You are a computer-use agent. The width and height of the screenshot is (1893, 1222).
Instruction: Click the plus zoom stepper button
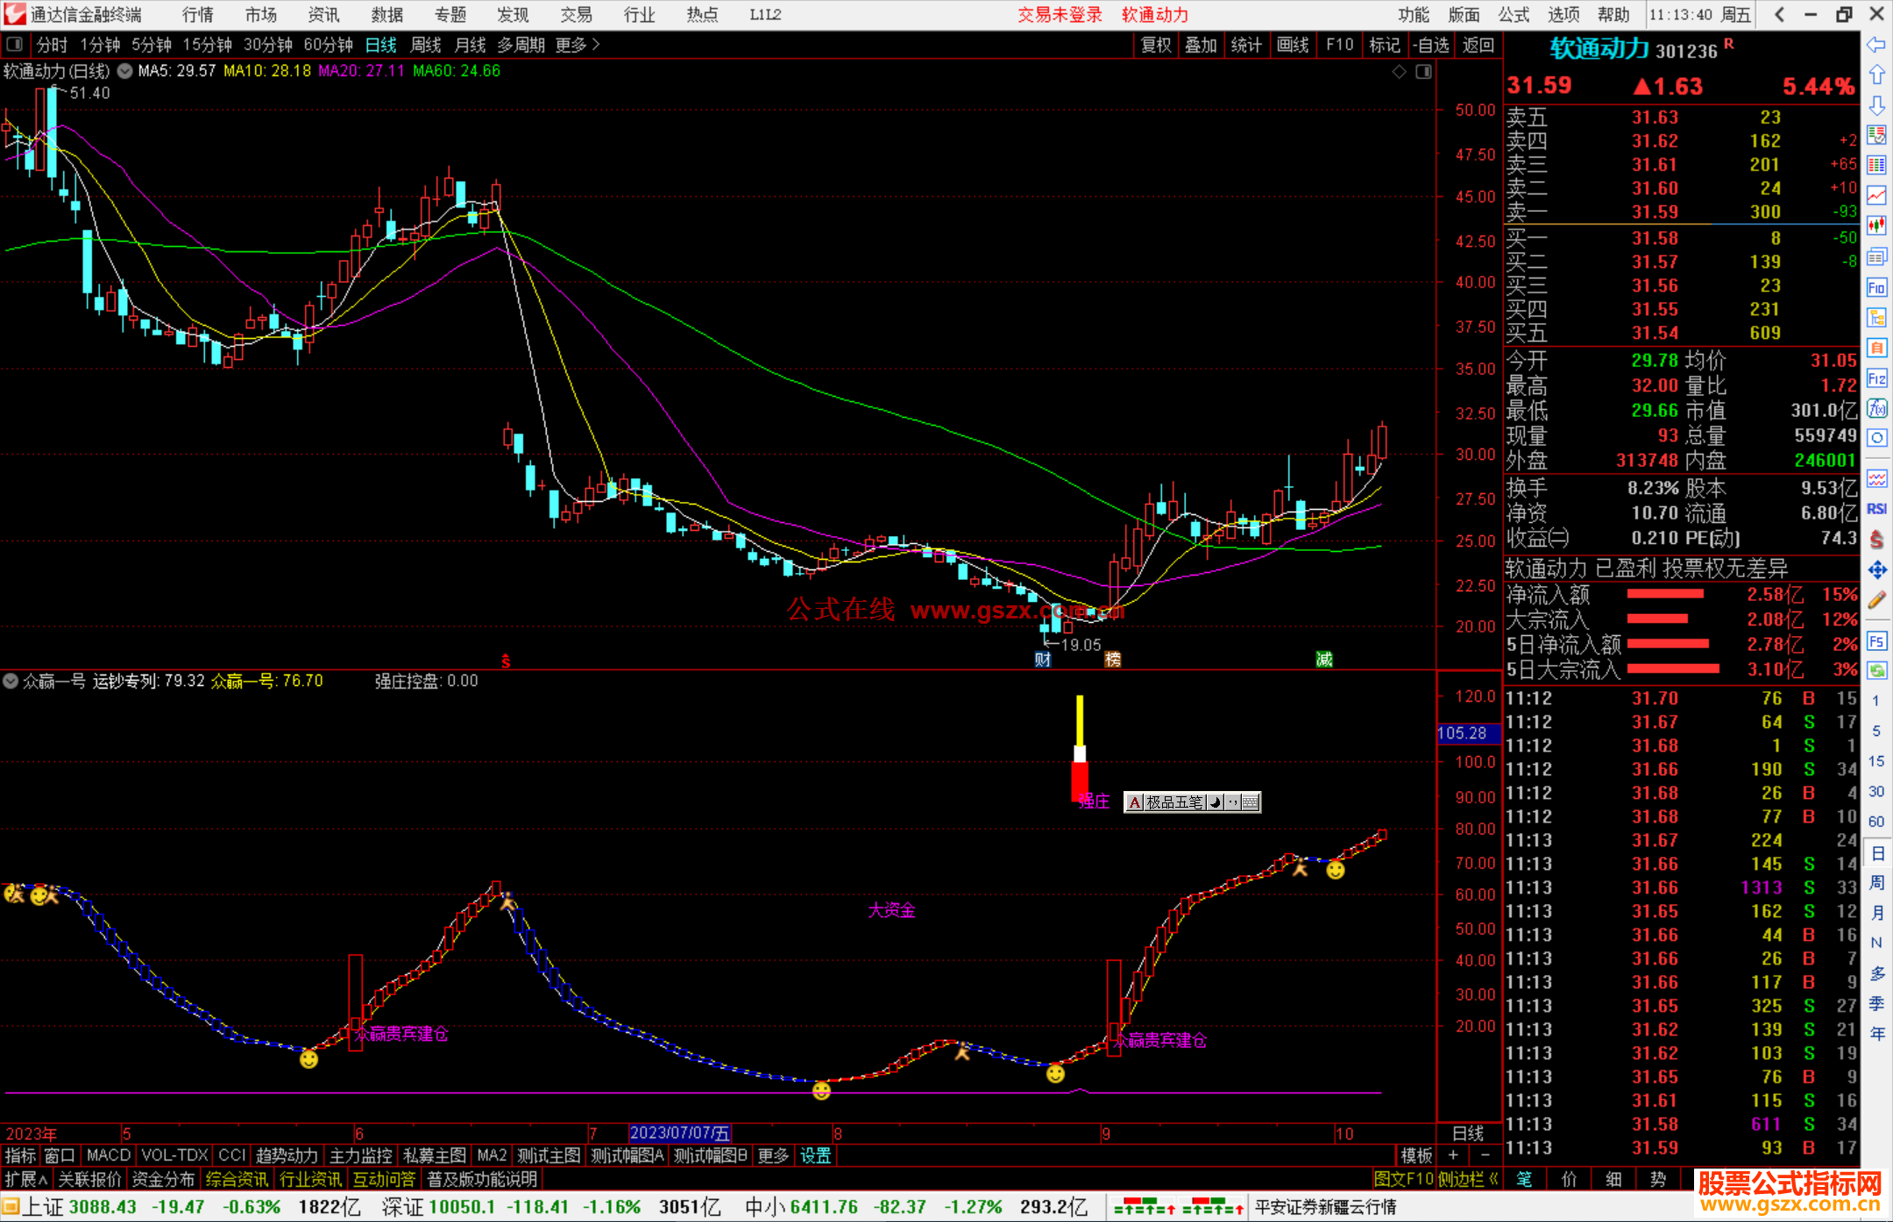1453,1155
